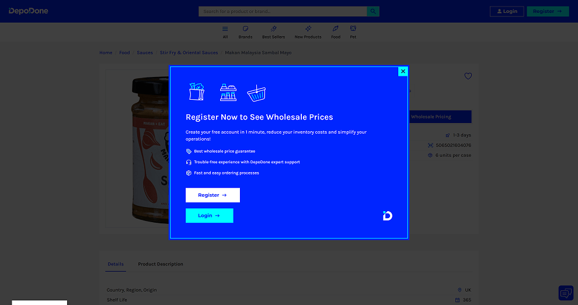This screenshot has width=578, height=305.
Task: Switch to the Product Description tab
Action: coord(161,264)
